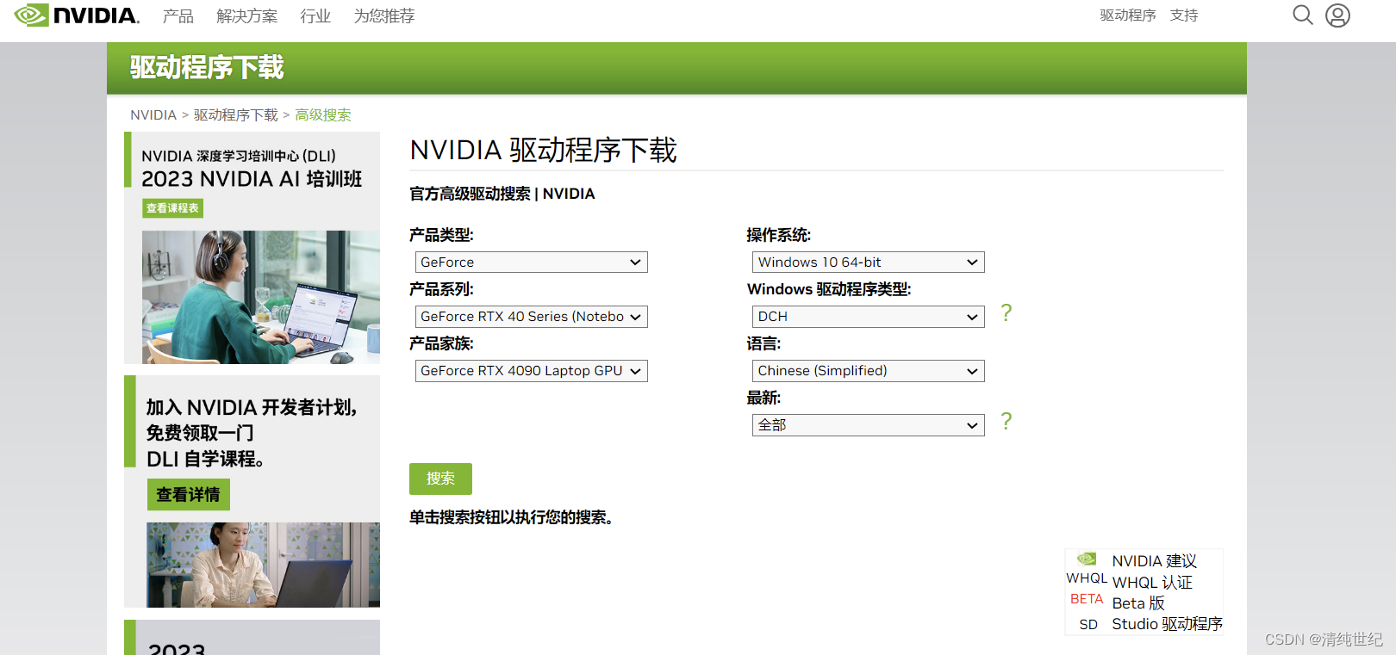This screenshot has height=655, width=1396.
Task: Expand the Windows 驱动程序类型 DCH dropdown
Action: (869, 317)
